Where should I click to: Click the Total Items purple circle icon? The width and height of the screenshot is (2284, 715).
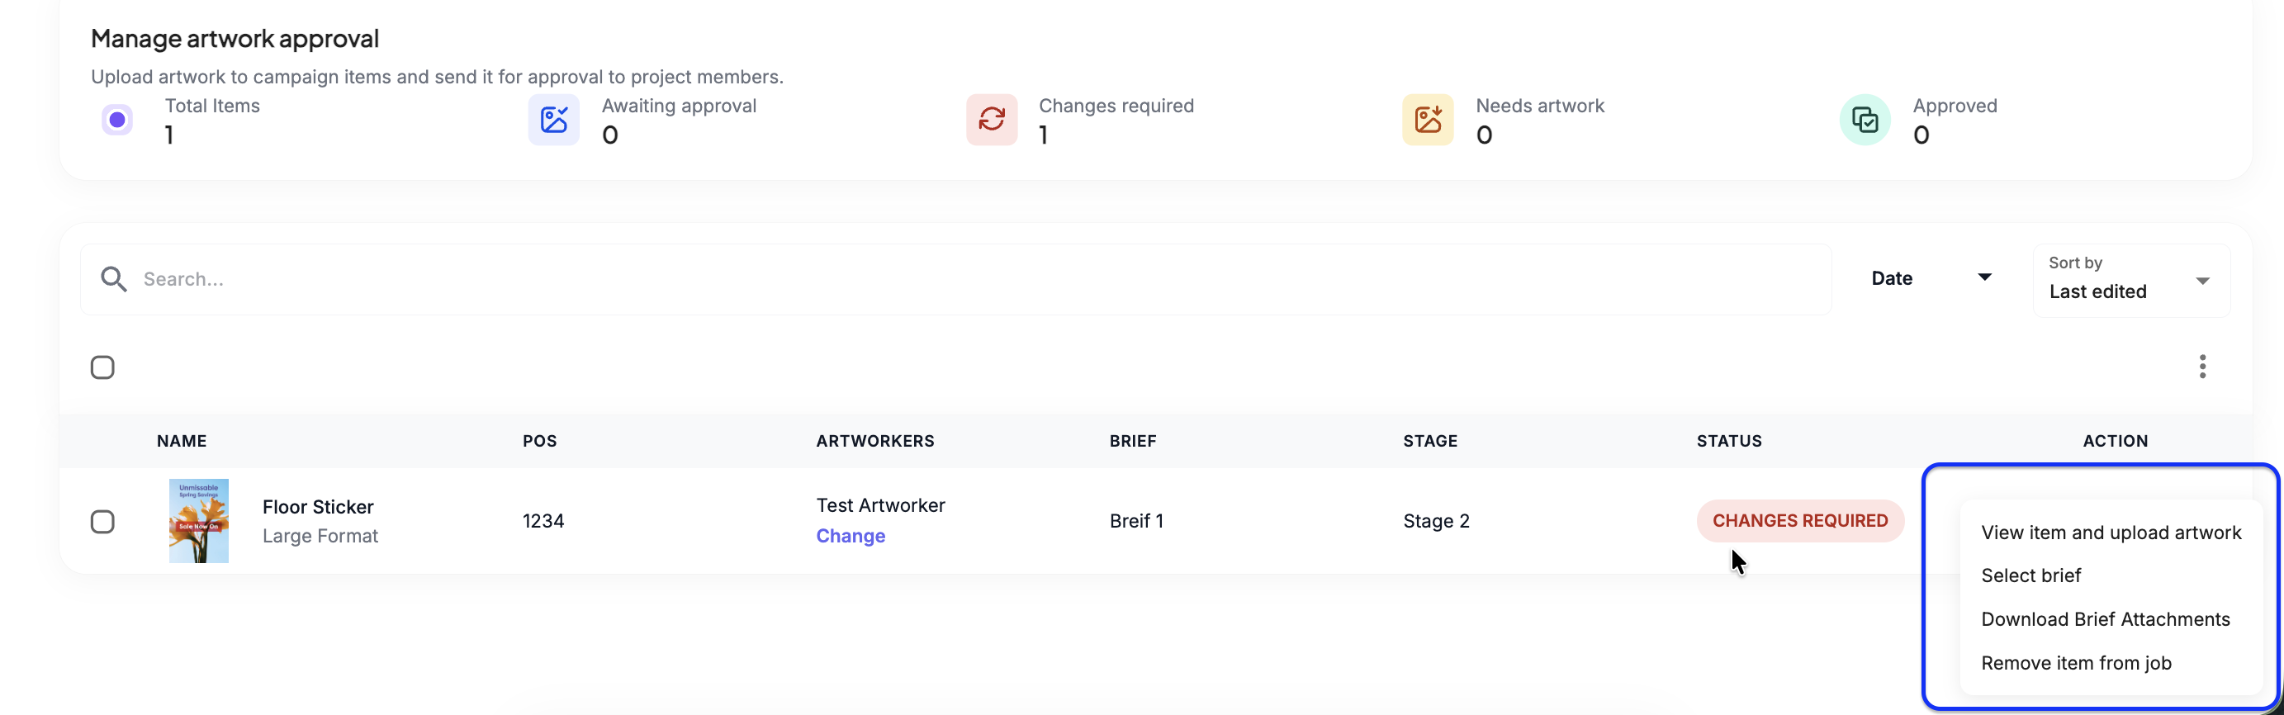point(117,120)
